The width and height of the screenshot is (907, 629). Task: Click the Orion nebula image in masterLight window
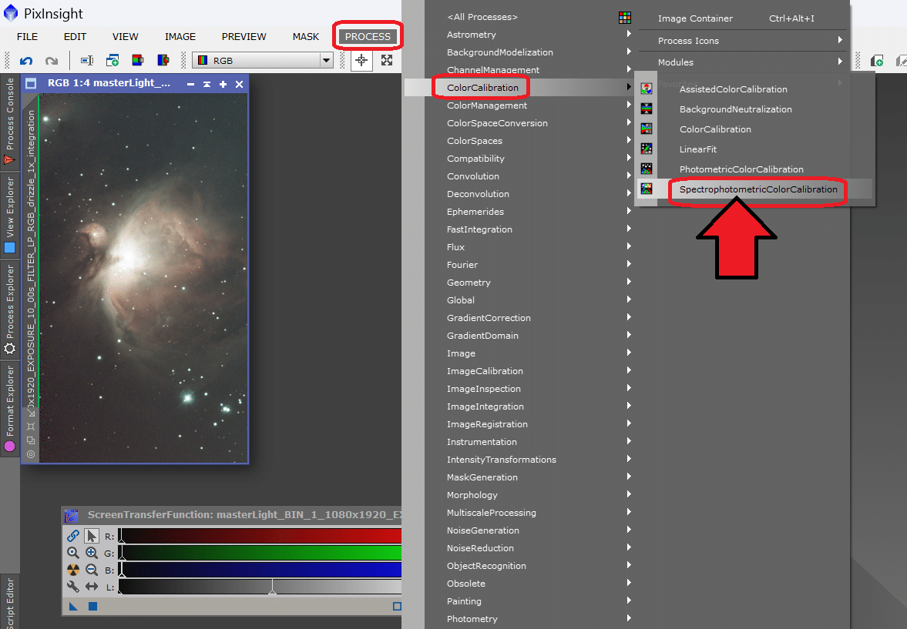click(143, 278)
